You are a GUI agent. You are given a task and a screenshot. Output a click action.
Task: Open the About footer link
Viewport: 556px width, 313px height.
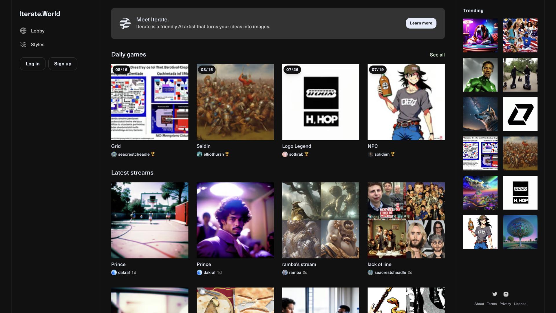click(479, 304)
